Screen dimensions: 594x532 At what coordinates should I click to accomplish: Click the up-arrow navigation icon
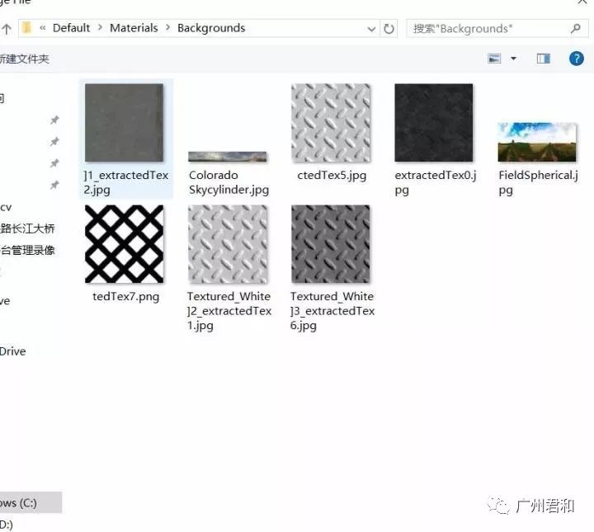(7, 29)
